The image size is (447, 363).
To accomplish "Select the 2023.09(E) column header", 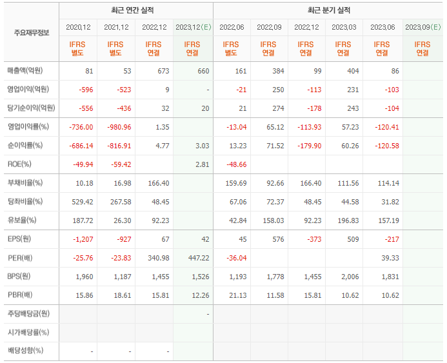I will [422, 27].
